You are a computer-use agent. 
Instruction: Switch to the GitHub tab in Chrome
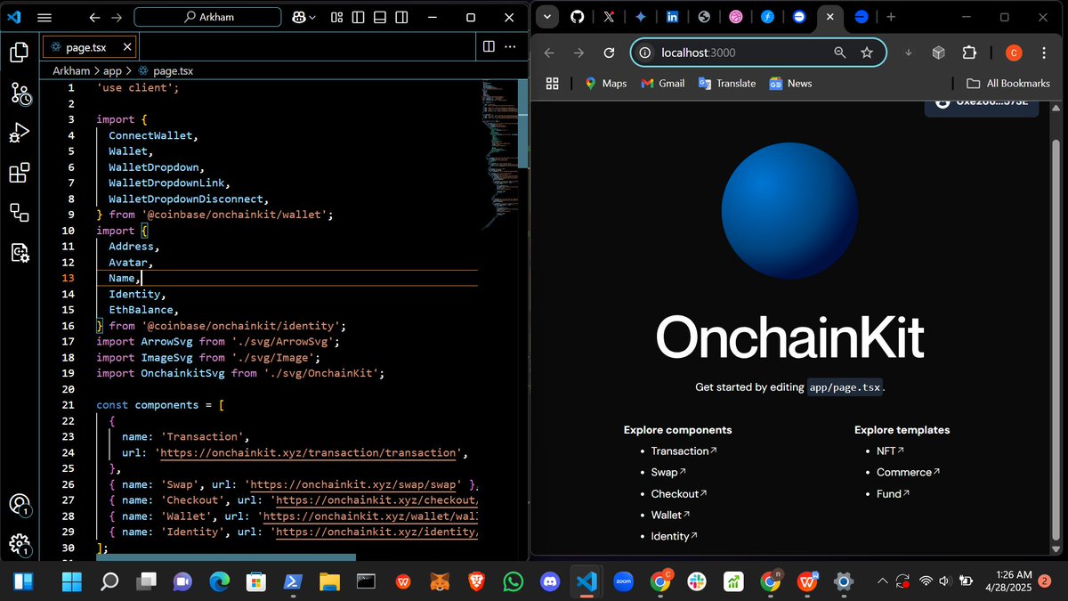[x=577, y=17]
